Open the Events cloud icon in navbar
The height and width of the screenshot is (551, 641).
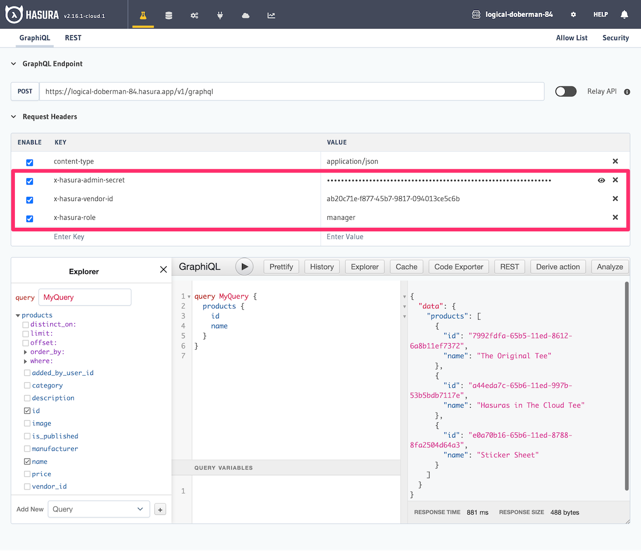pos(246,15)
